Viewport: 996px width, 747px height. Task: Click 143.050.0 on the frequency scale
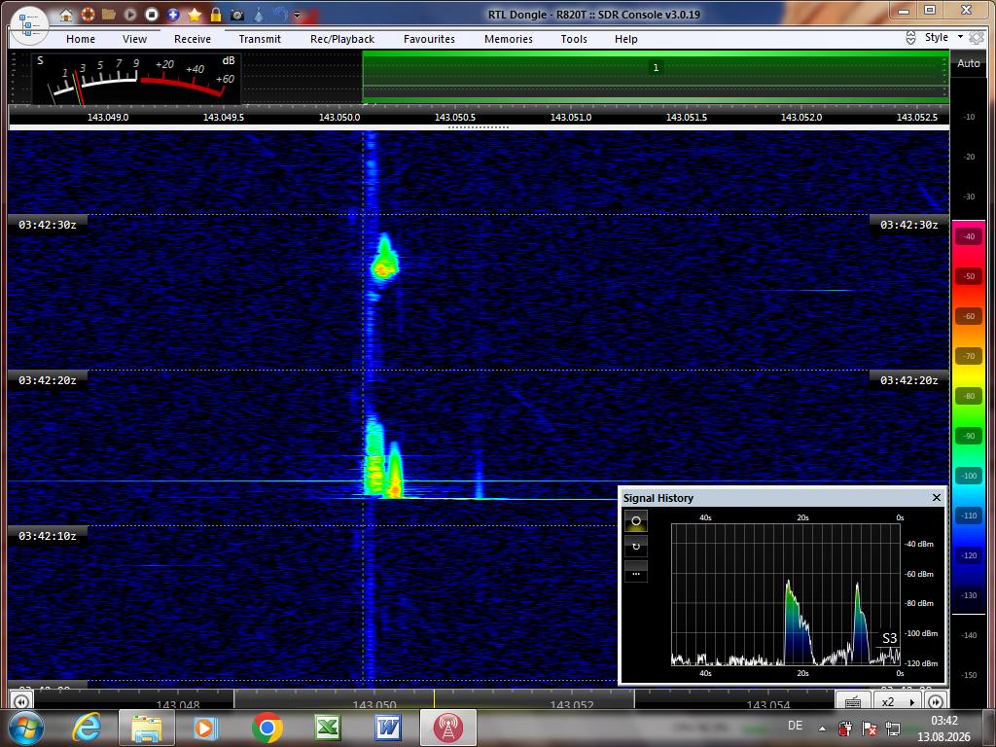coord(339,117)
